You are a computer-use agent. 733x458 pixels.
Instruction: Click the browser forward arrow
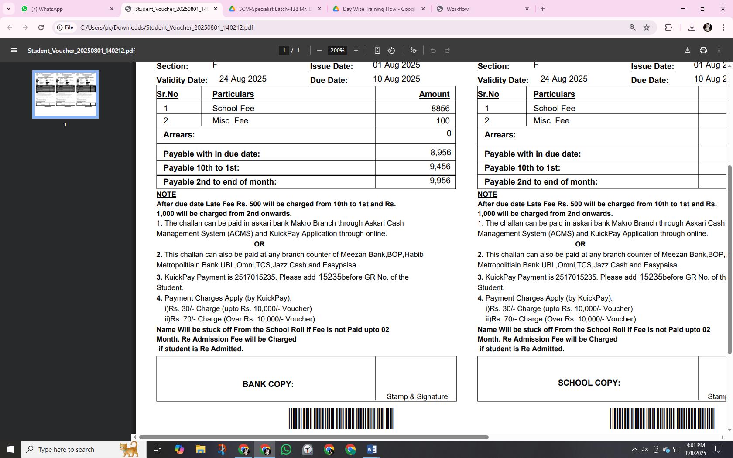25,27
